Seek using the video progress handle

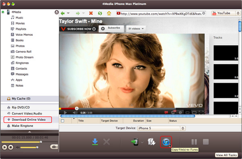pos(77,109)
